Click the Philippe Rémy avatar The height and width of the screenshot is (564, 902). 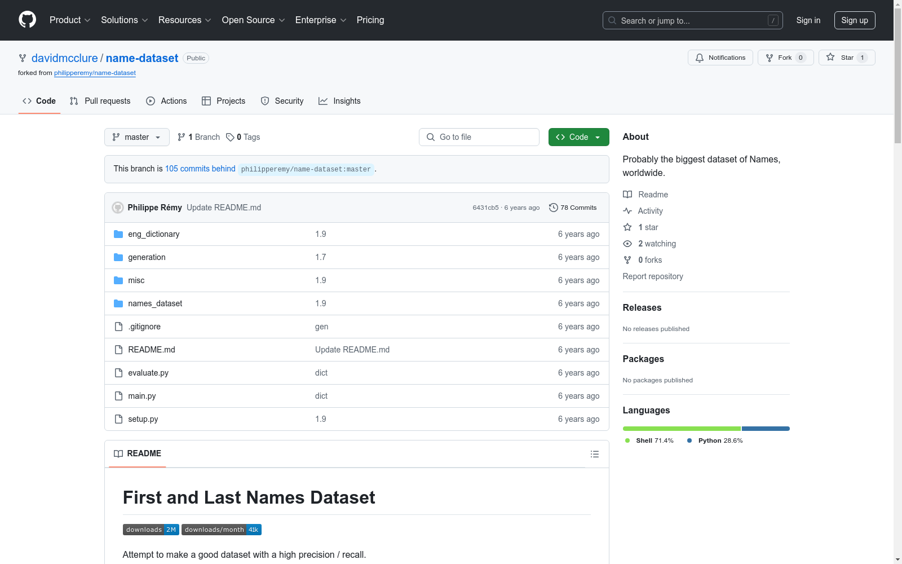[x=118, y=208]
